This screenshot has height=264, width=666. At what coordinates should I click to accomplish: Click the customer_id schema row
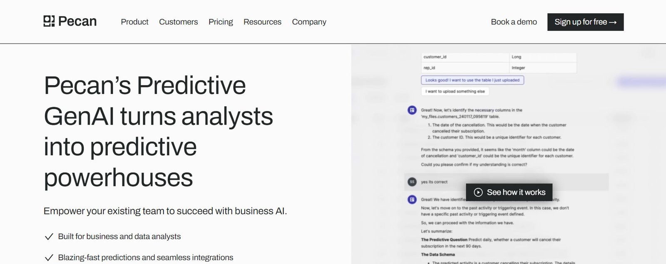click(x=499, y=57)
